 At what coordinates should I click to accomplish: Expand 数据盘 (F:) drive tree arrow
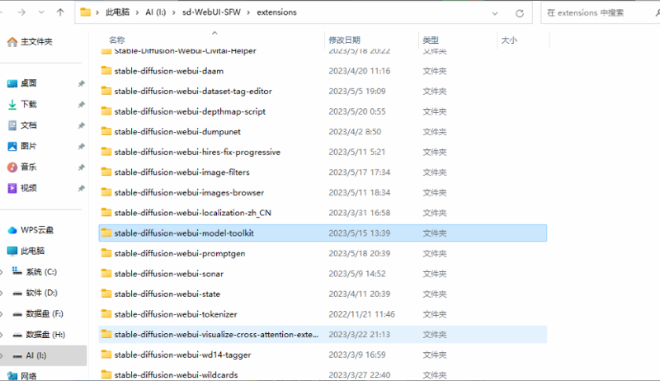(2, 314)
